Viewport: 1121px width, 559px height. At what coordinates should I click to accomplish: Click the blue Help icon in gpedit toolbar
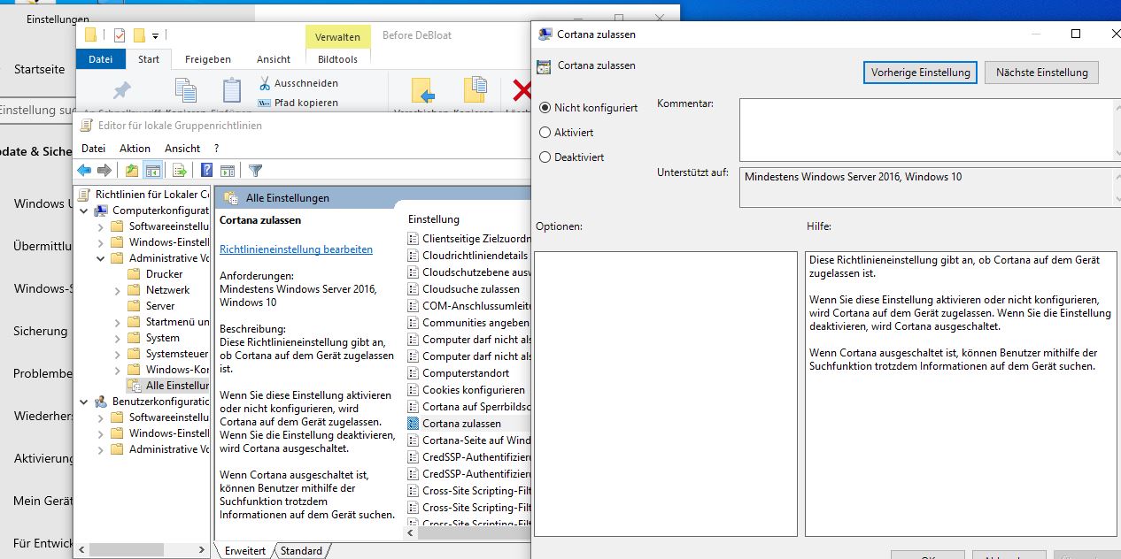(206, 170)
